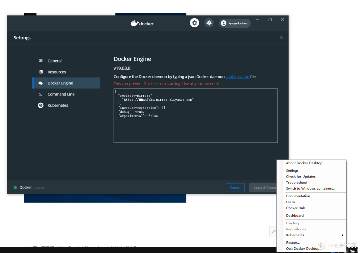Image resolution: width=360 pixels, height=253 pixels.
Task: Select the Kubernetes helm wheel icon
Action: pos(40,105)
